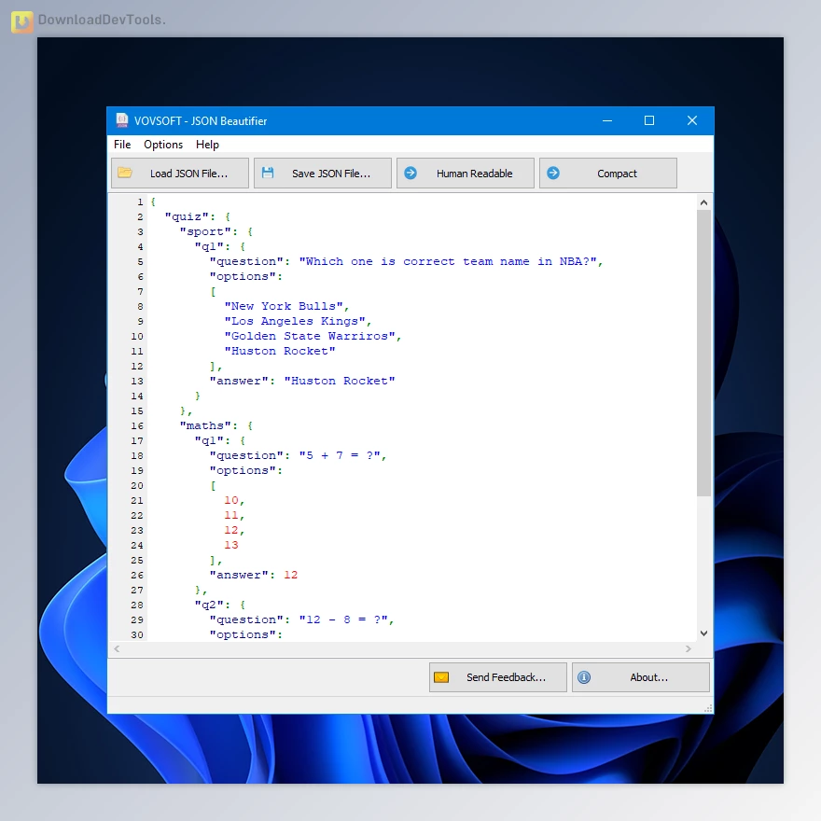The height and width of the screenshot is (821, 821).
Task: Click the down arrow on the vertical scrollbar
Action: tap(704, 633)
